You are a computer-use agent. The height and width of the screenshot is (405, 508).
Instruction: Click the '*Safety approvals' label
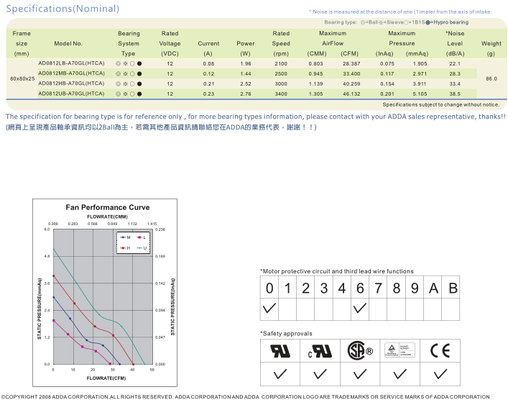(x=287, y=334)
